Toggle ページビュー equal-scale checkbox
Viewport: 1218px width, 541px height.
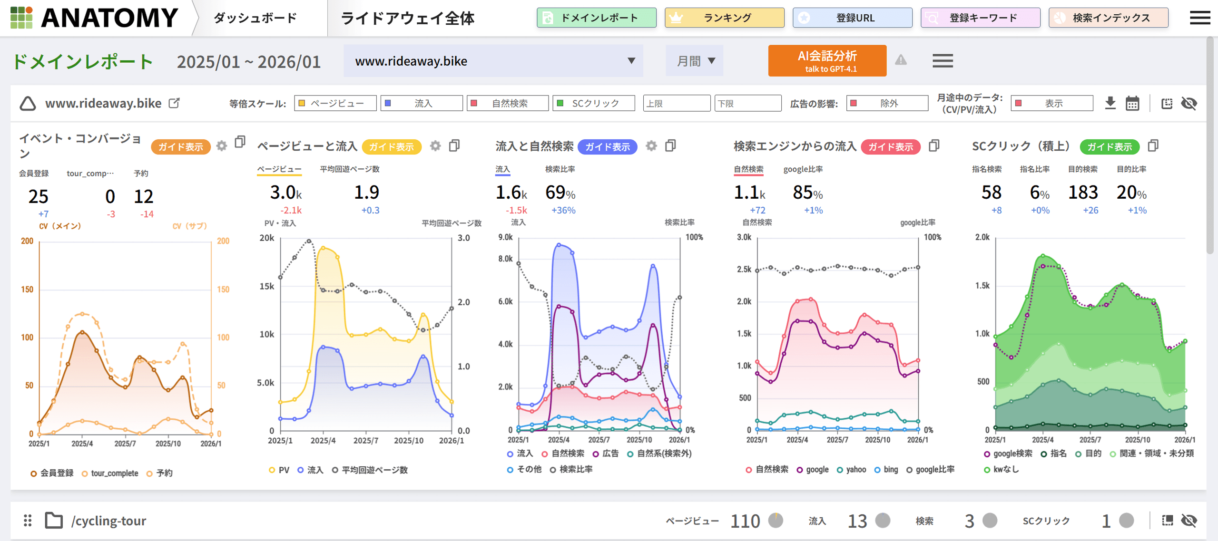302,103
